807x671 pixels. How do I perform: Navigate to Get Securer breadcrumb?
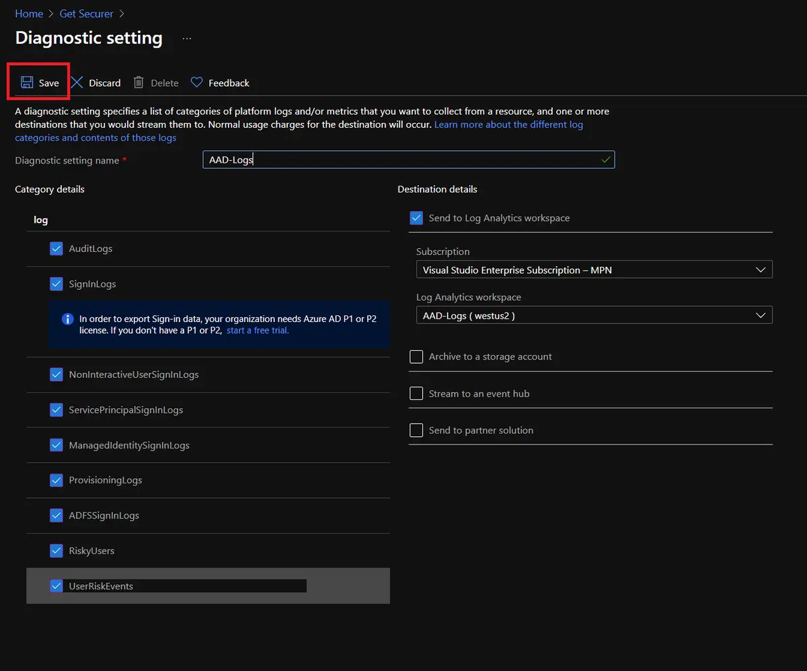tap(86, 13)
